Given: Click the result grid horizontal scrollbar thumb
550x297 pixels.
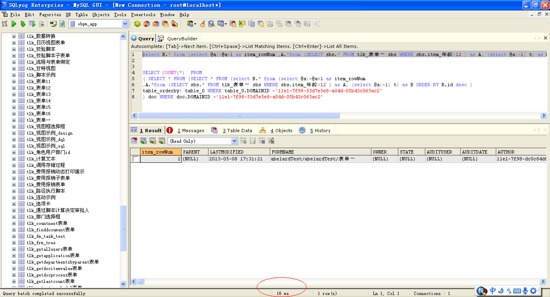Looking at the screenshot, I should pyautogui.click(x=141, y=282).
